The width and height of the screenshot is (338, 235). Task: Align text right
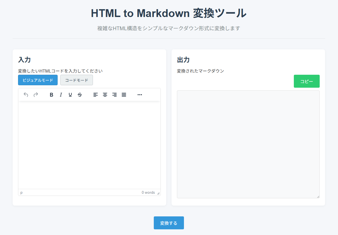(114, 95)
